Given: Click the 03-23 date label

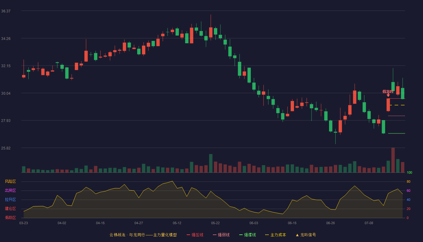Looking at the screenshot, I should point(24,223).
